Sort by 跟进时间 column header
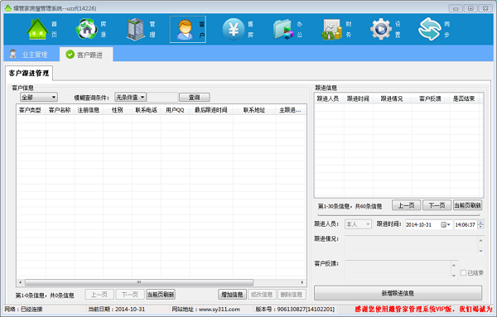Viewport: 497px width, 317px height. [x=358, y=98]
